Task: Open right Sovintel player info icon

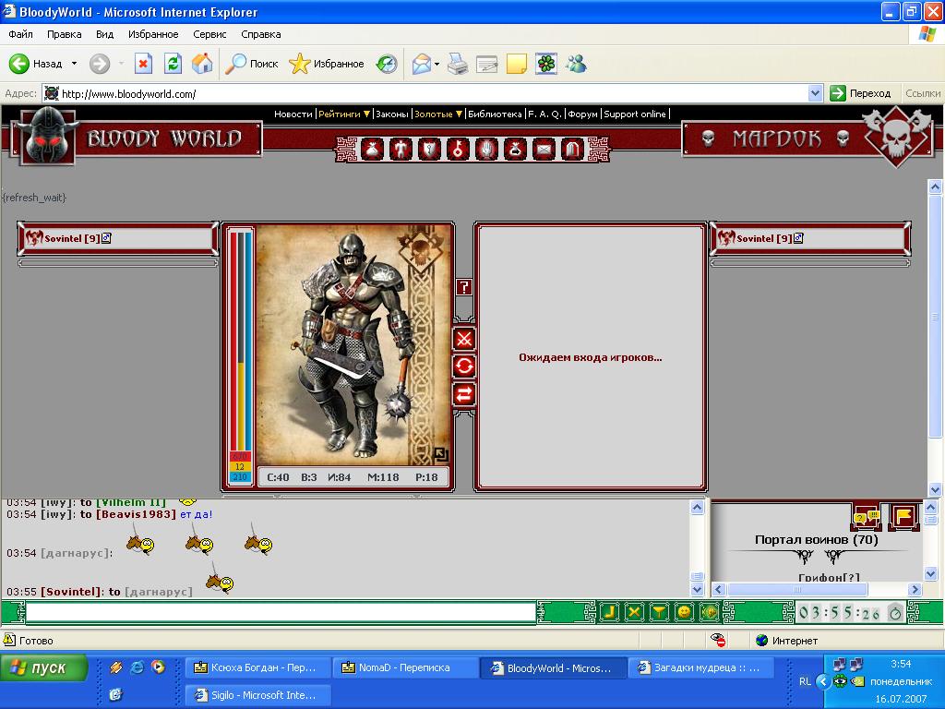Action: (798, 238)
